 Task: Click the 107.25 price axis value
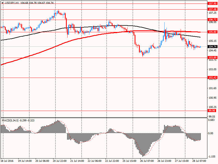[x=213, y=13]
